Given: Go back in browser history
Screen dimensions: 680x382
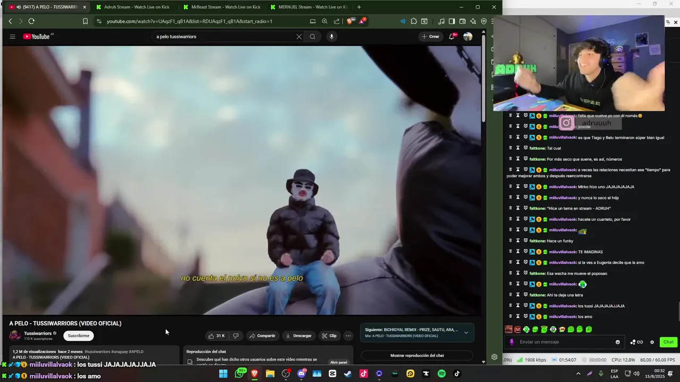Looking at the screenshot, I should coord(10,21).
